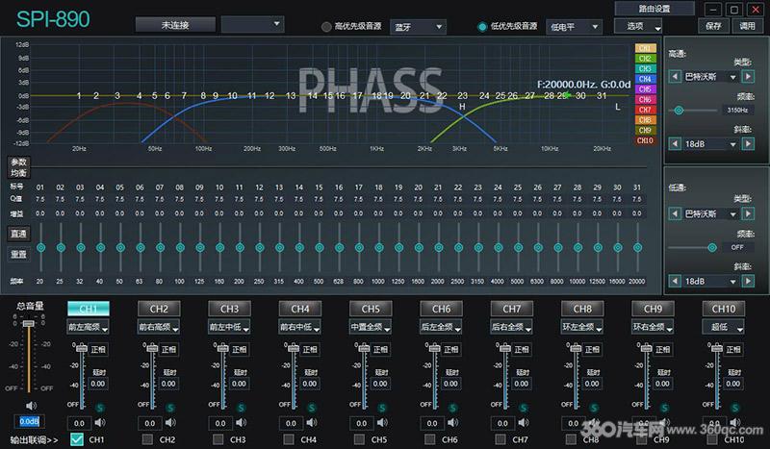Screen dimensions: 770x449
Task: Select the CH4 channel tab
Action: coord(300,309)
